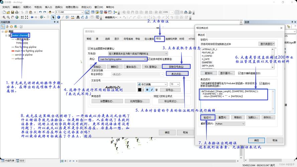This screenshot has width=297, height=167.
Task: Select the Pan hand tool
Action: coord(12,17)
